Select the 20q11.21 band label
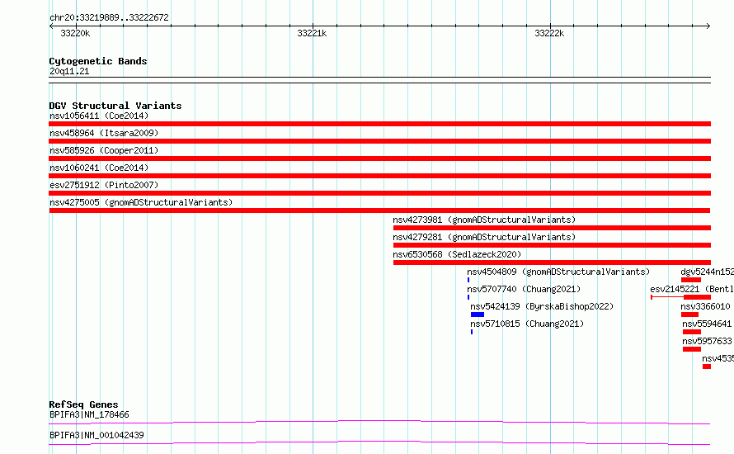The width and height of the screenshot is (734, 454). coord(69,71)
